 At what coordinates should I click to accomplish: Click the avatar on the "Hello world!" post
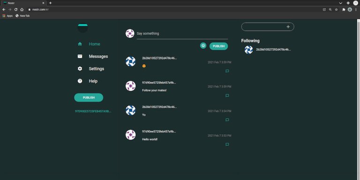[130, 135]
